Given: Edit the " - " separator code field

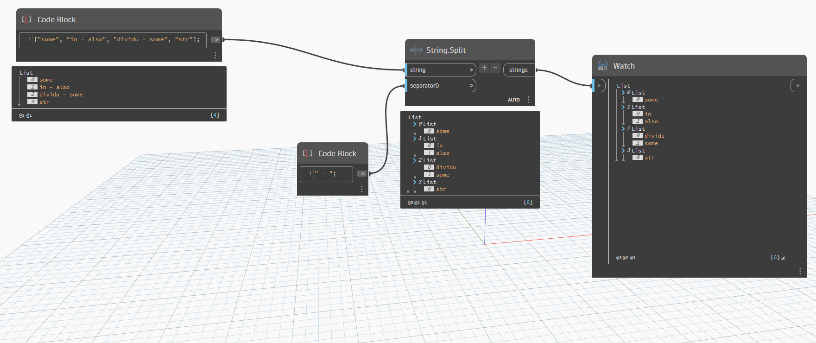Looking at the screenshot, I should tap(326, 174).
